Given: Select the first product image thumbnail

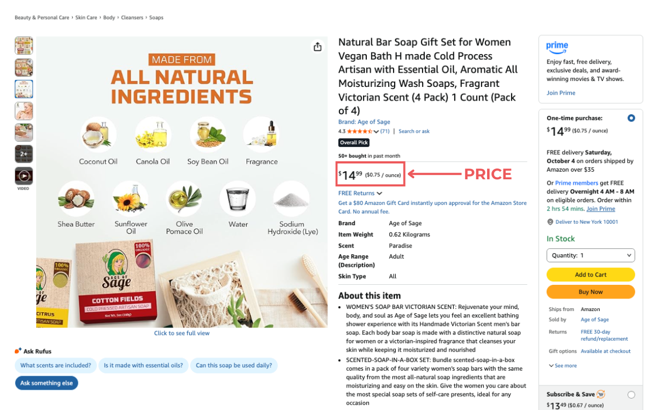Looking at the screenshot, I should [24, 45].
